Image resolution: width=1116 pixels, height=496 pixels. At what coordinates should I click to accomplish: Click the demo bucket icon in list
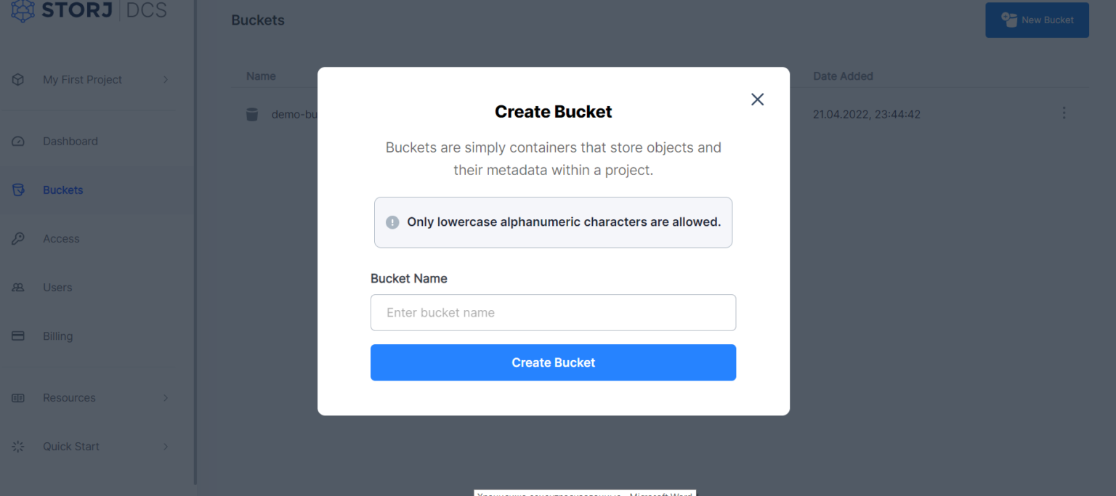(252, 114)
